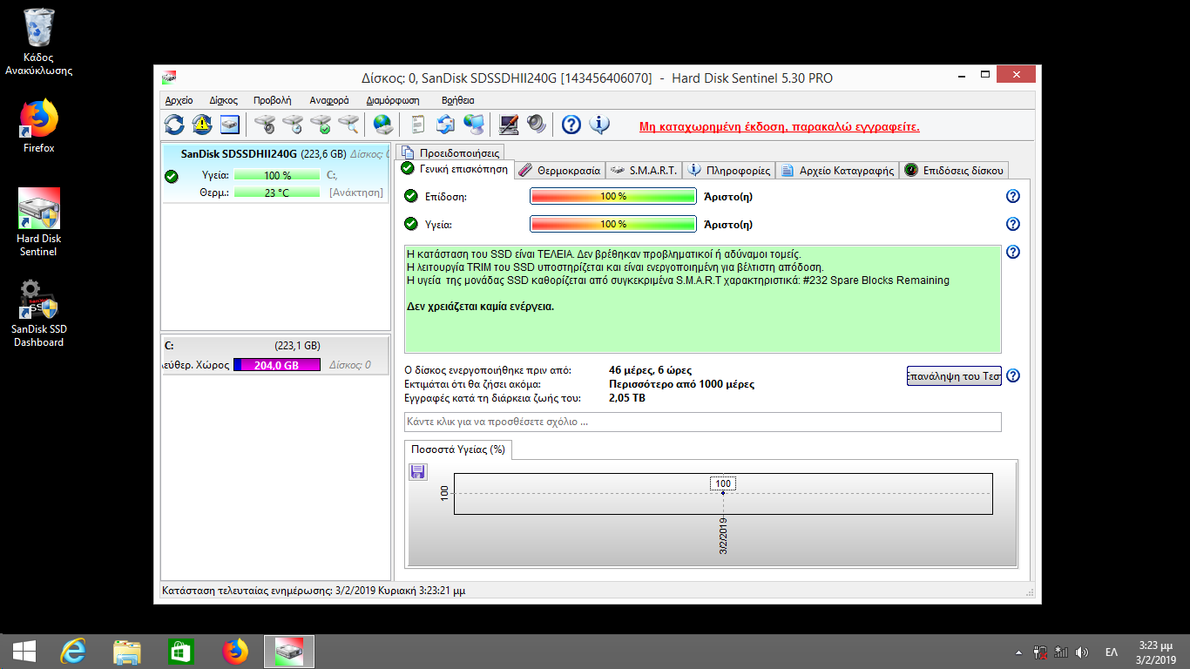This screenshot has height=669, width=1190.
Task: Open the Windows Start button
Action: pos(24,651)
